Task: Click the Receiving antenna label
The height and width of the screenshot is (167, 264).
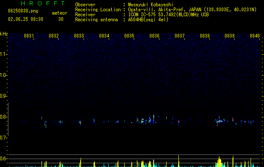Action: [x=97, y=20]
